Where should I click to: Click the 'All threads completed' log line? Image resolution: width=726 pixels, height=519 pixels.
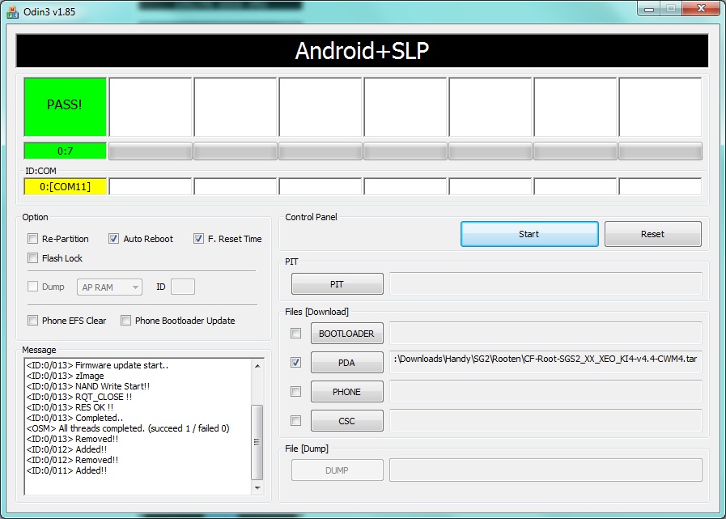[x=128, y=428]
